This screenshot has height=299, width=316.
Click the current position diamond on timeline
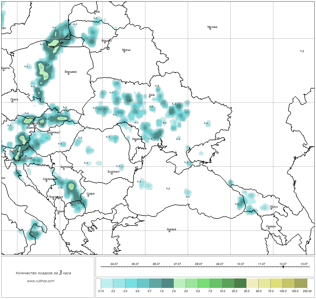click(283, 267)
